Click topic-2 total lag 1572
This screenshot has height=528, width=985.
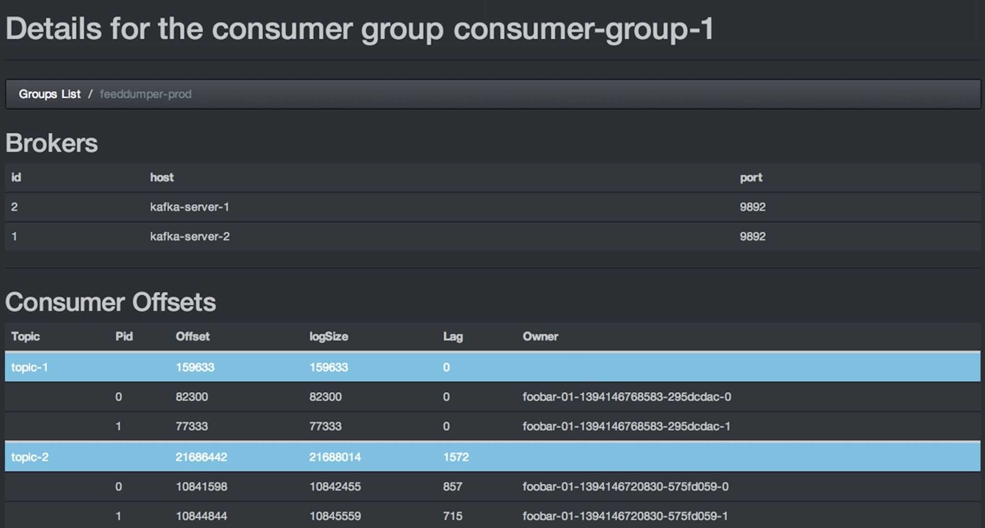[456, 457]
